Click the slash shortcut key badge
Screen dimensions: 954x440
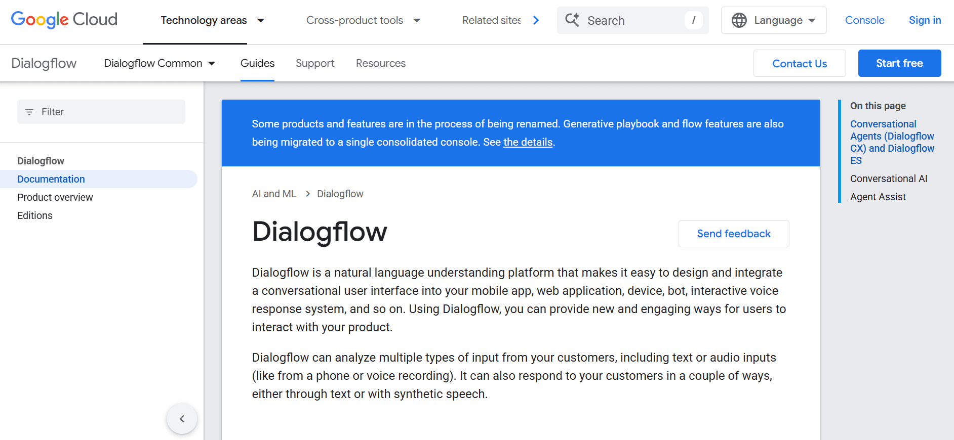pos(693,20)
